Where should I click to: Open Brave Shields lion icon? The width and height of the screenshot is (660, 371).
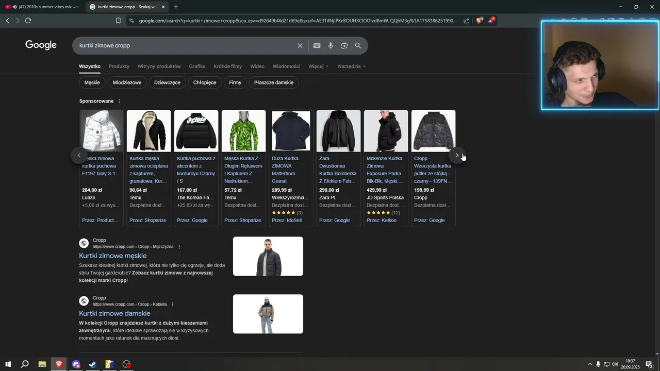tap(479, 21)
